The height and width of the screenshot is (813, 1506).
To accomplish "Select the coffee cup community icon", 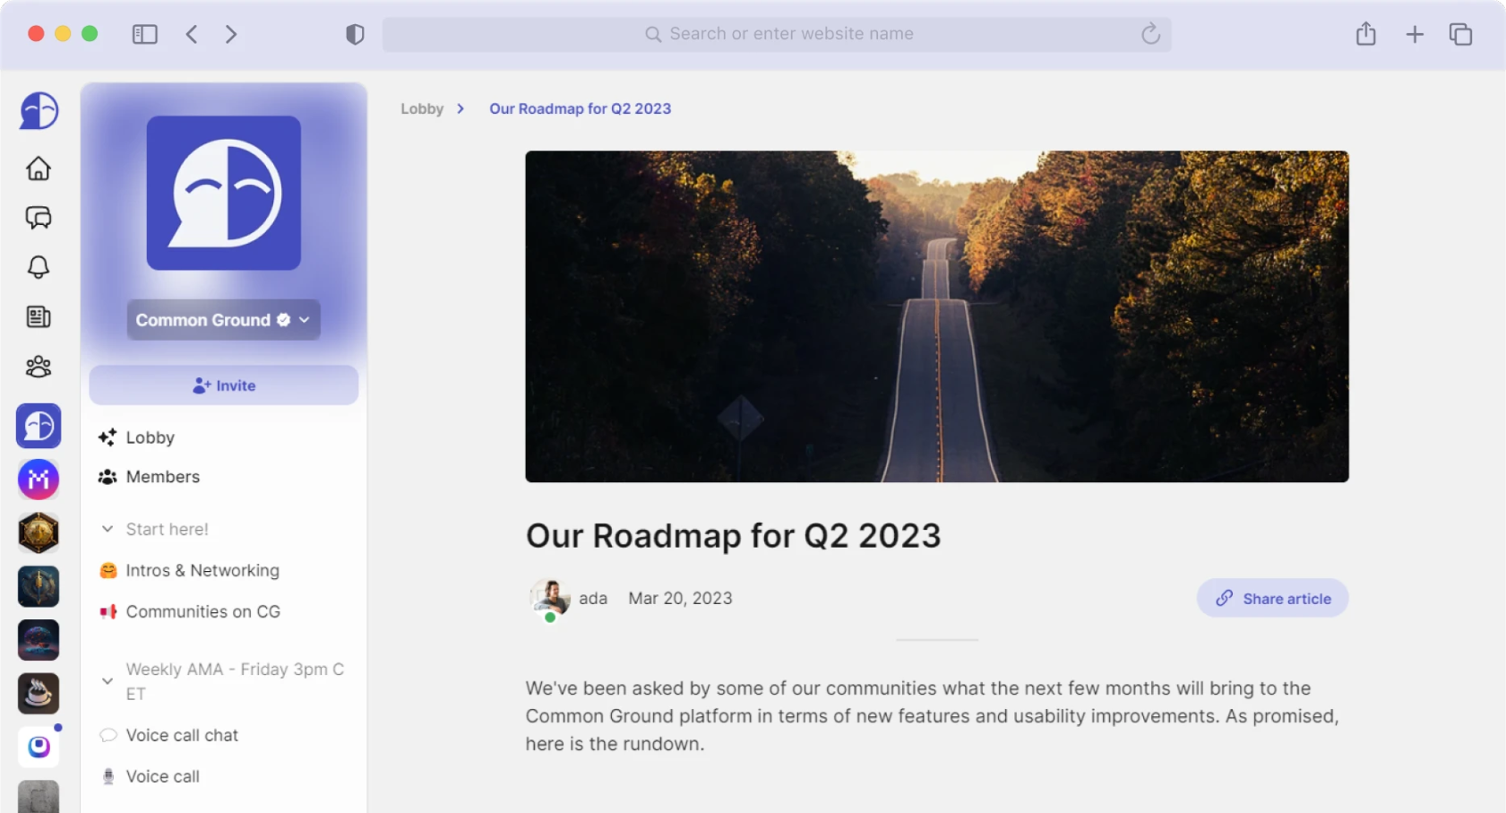I will tap(39, 694).
